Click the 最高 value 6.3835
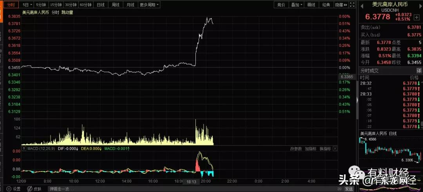This screenshot has width=423, height=192. coord(414,49)
